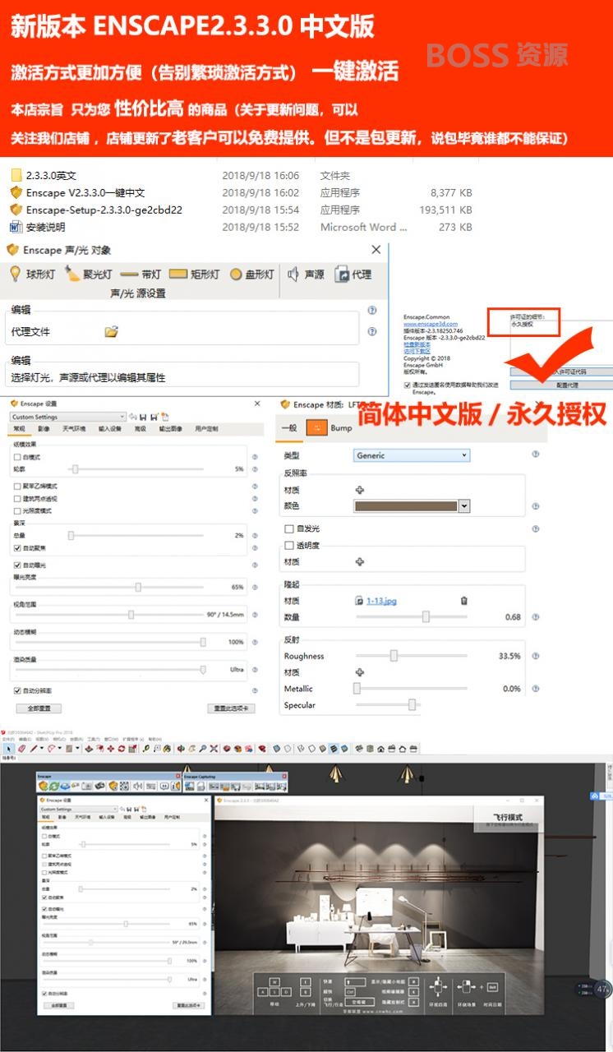Click first icon in Enscape toolbar
The image size is (613, 1052).
click(43, 787)
